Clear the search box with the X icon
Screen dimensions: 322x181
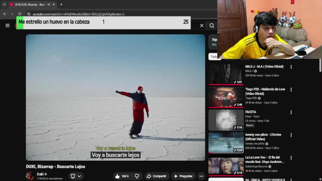click(x=202, y=26)
